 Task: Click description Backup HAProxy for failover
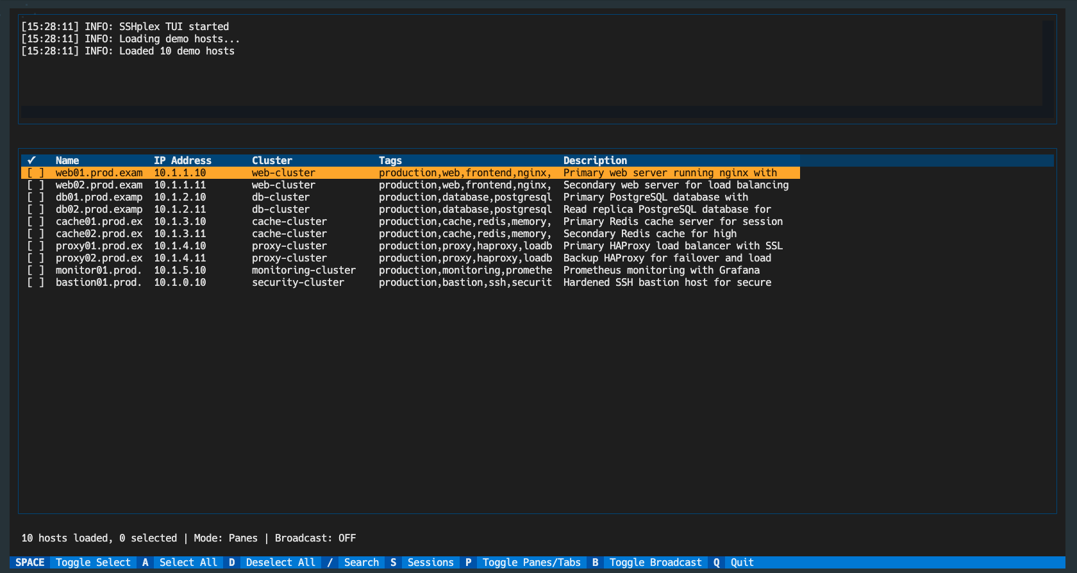667,258
